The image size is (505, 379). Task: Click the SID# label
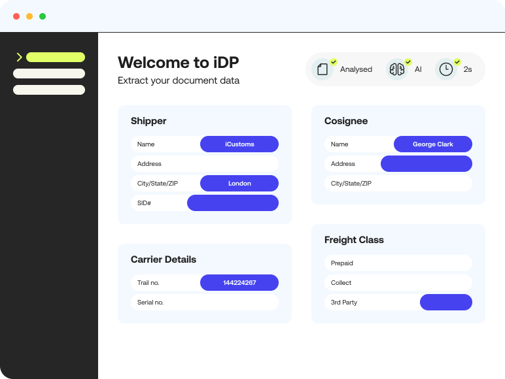[x=144, y=203]
